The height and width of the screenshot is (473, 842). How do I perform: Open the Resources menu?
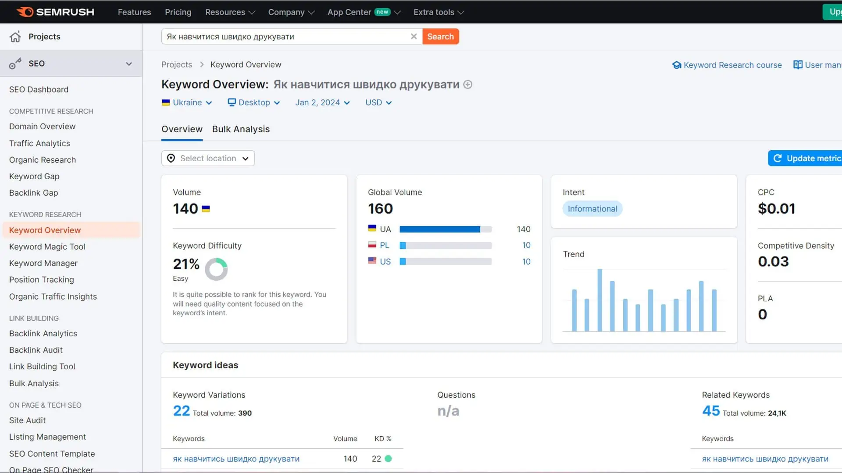pyautogui.click(x=230, y=12)
